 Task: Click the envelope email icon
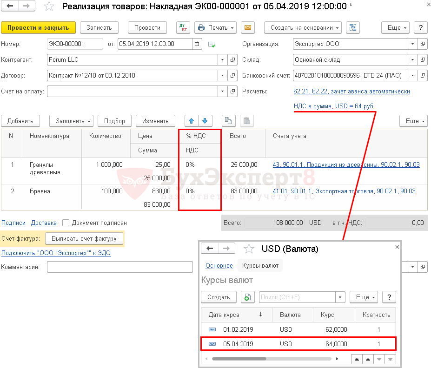point(248,27)
